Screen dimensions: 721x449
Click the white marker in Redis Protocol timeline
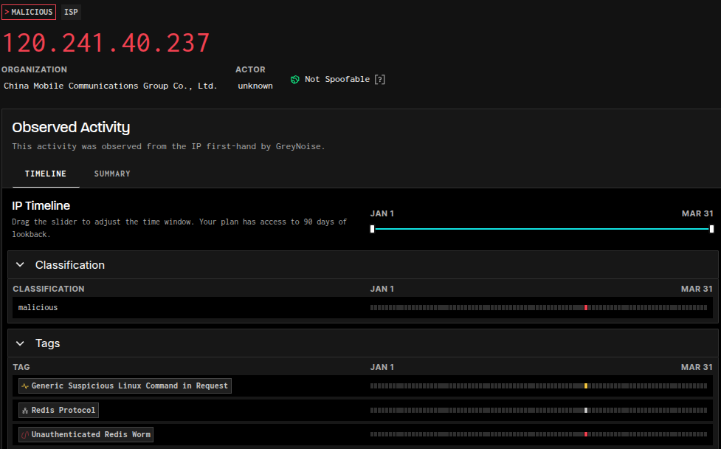tap(585, 410)
